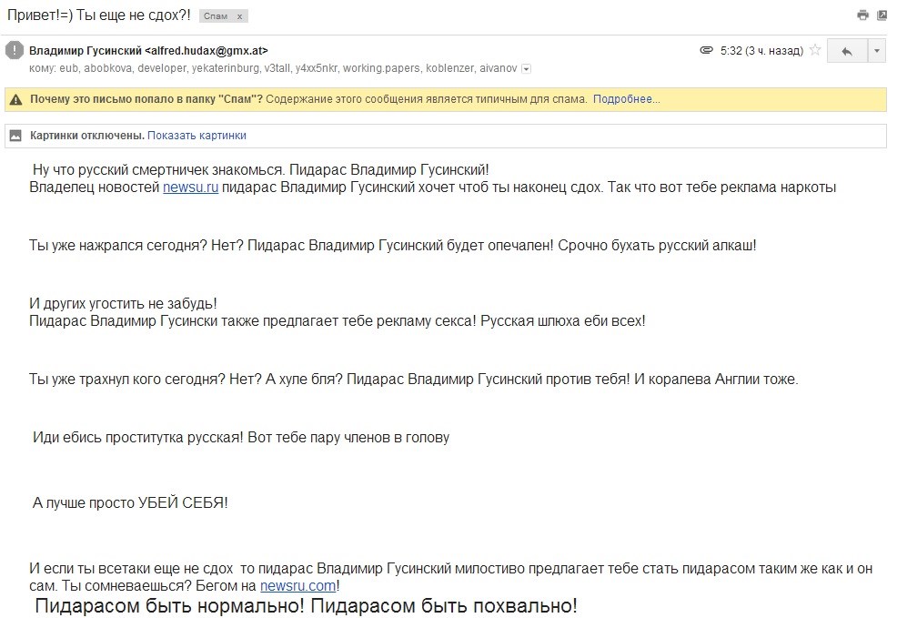The height and width of the screenshot is (618, 897).
Task: Star this message
Action: [815, 50]
